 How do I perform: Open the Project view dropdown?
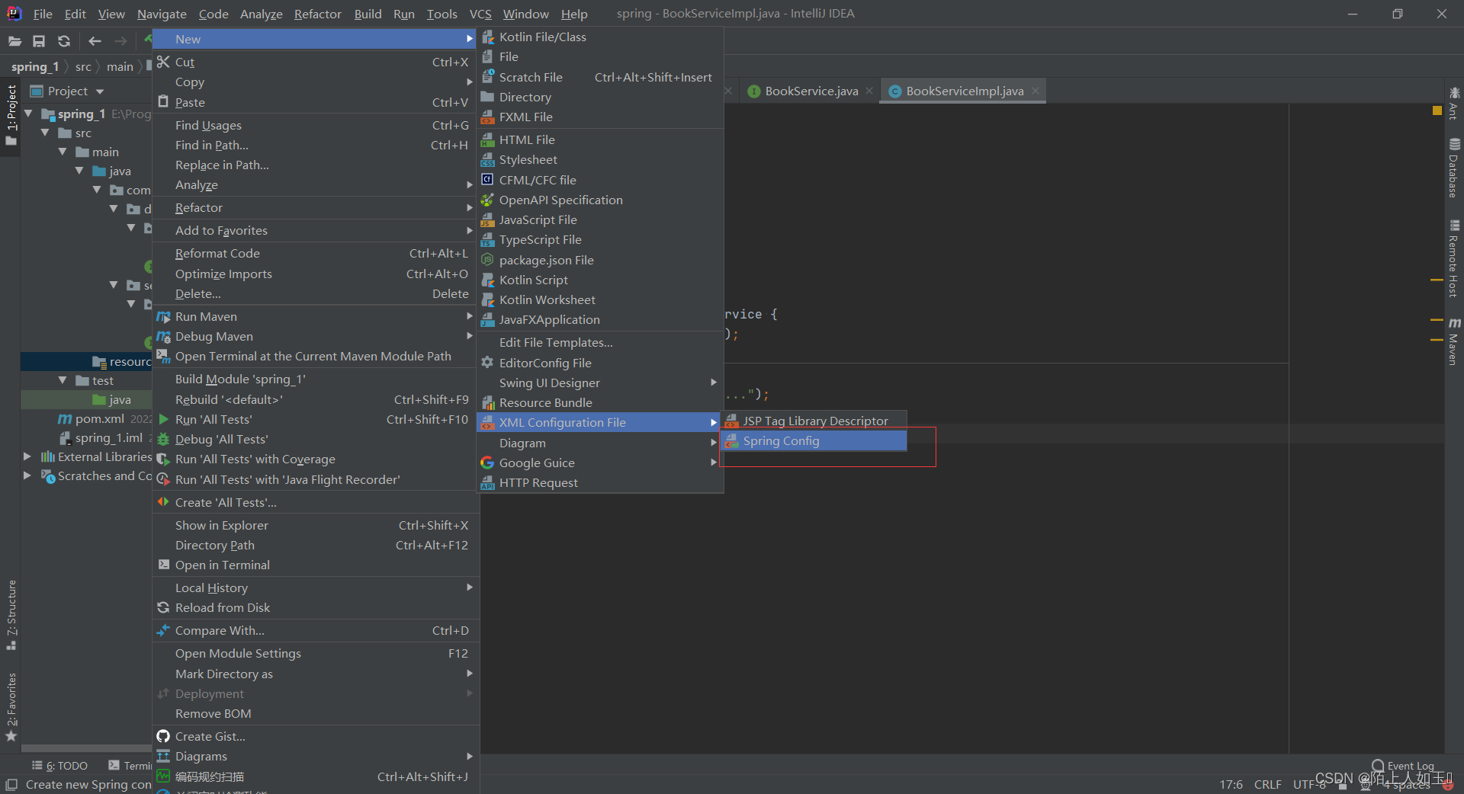[99, 91]
